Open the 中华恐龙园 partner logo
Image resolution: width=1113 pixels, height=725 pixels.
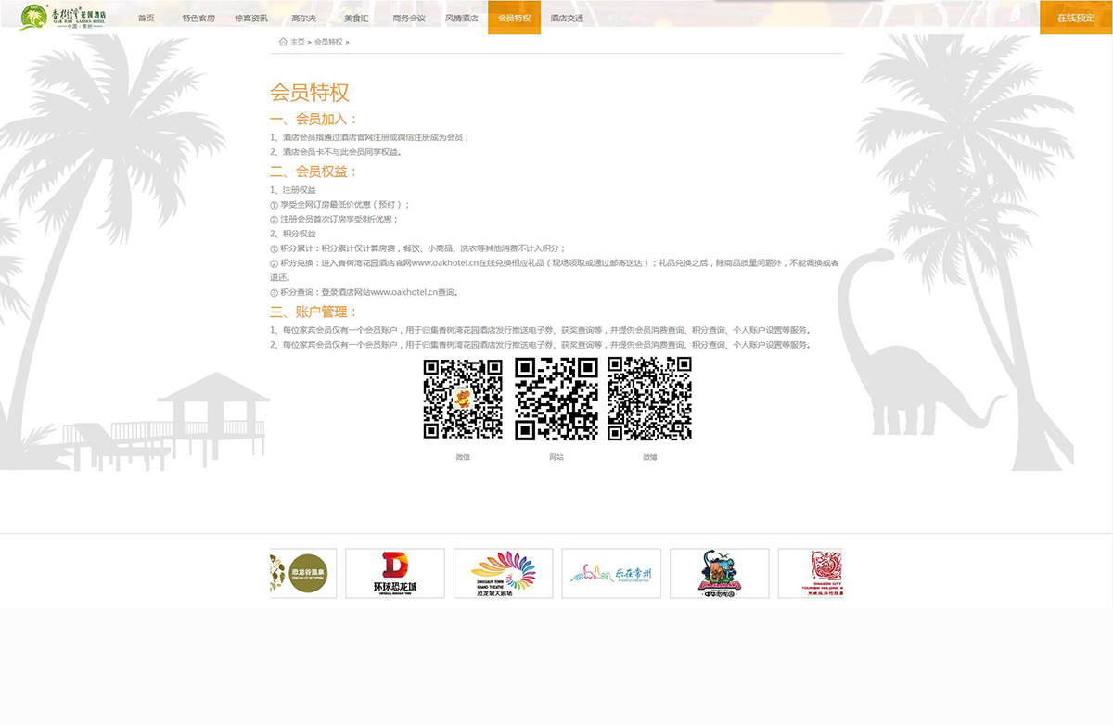coord(720,573)
